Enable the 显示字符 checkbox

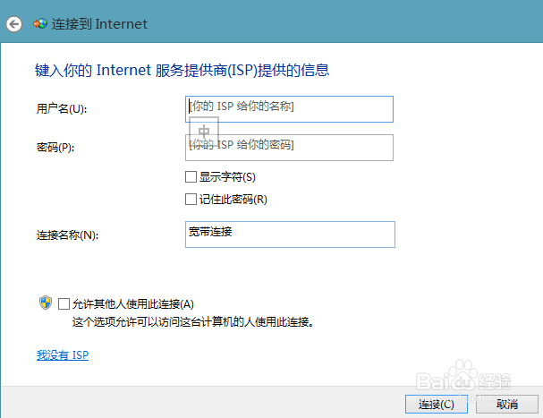(191, 177)
